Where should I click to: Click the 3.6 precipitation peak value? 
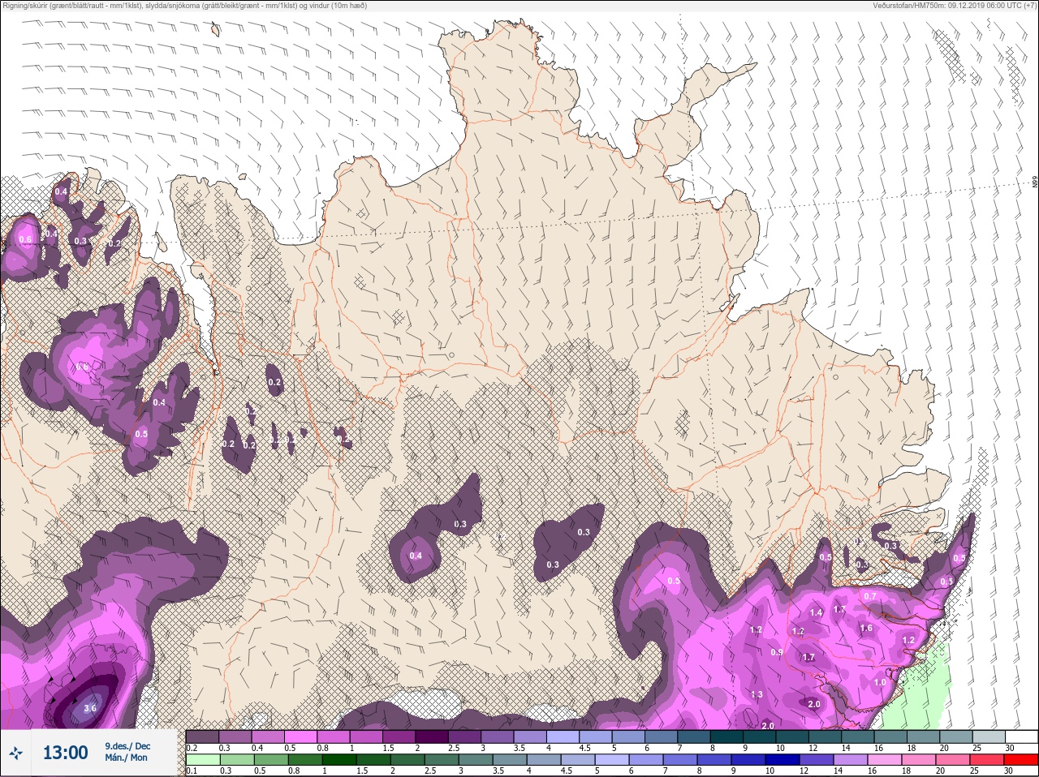point(90,708)
